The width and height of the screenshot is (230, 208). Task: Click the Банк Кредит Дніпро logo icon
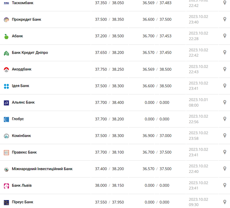(x=6, y=53)
